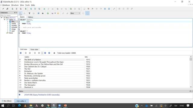Expand the pripada table node
This screenshot has height=108, width=193.
click(8, 27)
